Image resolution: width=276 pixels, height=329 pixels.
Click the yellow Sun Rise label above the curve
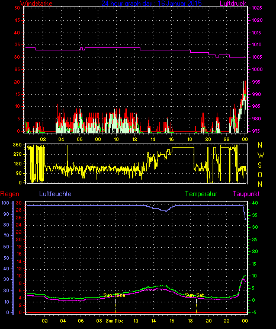click(114, 295)
